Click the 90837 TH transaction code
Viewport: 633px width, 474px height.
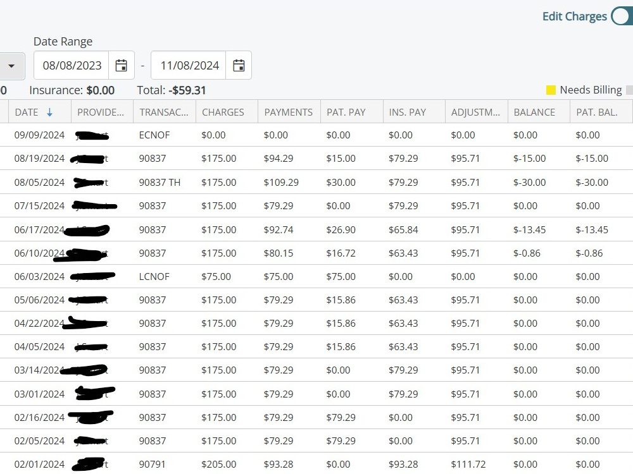point(160,183)
